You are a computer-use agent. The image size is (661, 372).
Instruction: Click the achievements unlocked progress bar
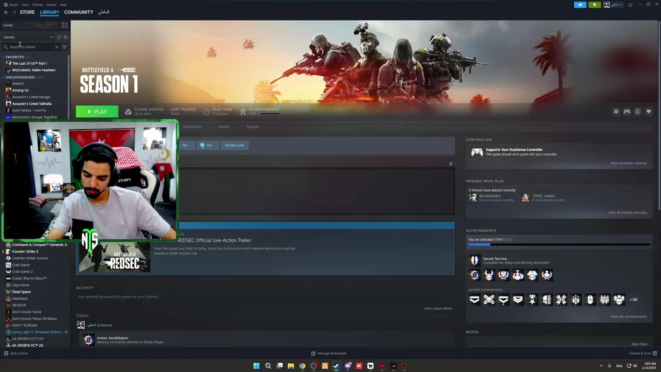pos(559,244)
